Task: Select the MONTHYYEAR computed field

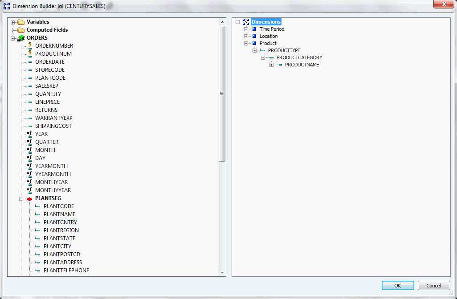Action: [53, 190]
